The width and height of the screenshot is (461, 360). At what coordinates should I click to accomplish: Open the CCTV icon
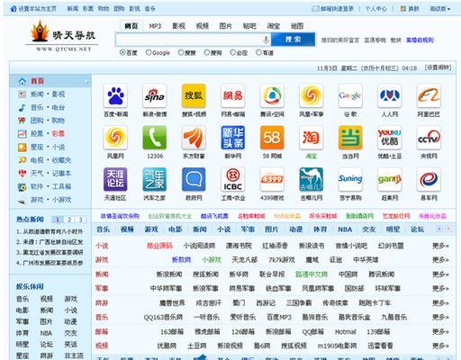click(429, 138)
